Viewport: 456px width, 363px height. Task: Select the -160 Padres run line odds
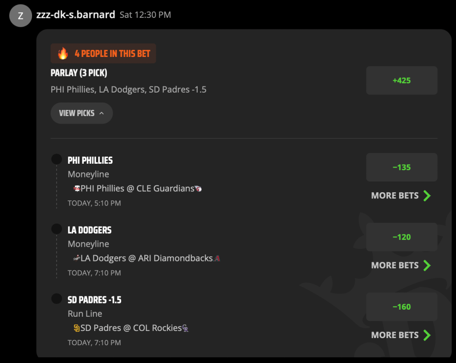click(x=402, y=307)
